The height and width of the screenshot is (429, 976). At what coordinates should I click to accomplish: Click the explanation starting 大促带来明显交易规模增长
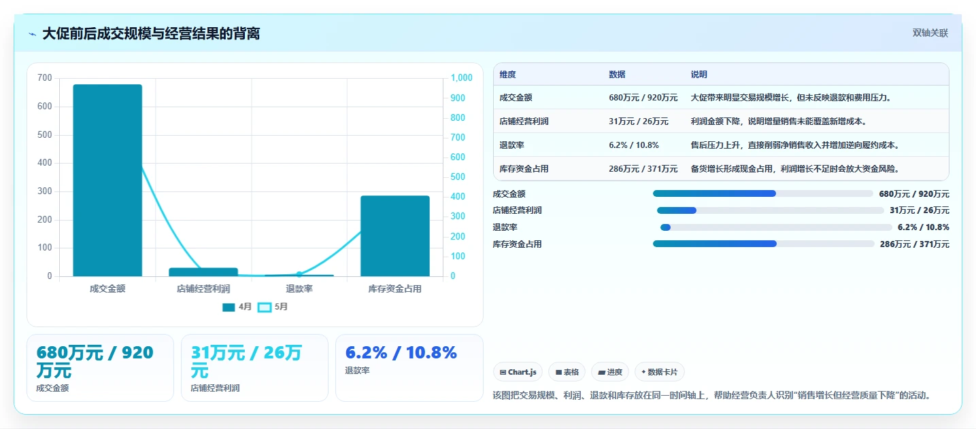(791, 98)
